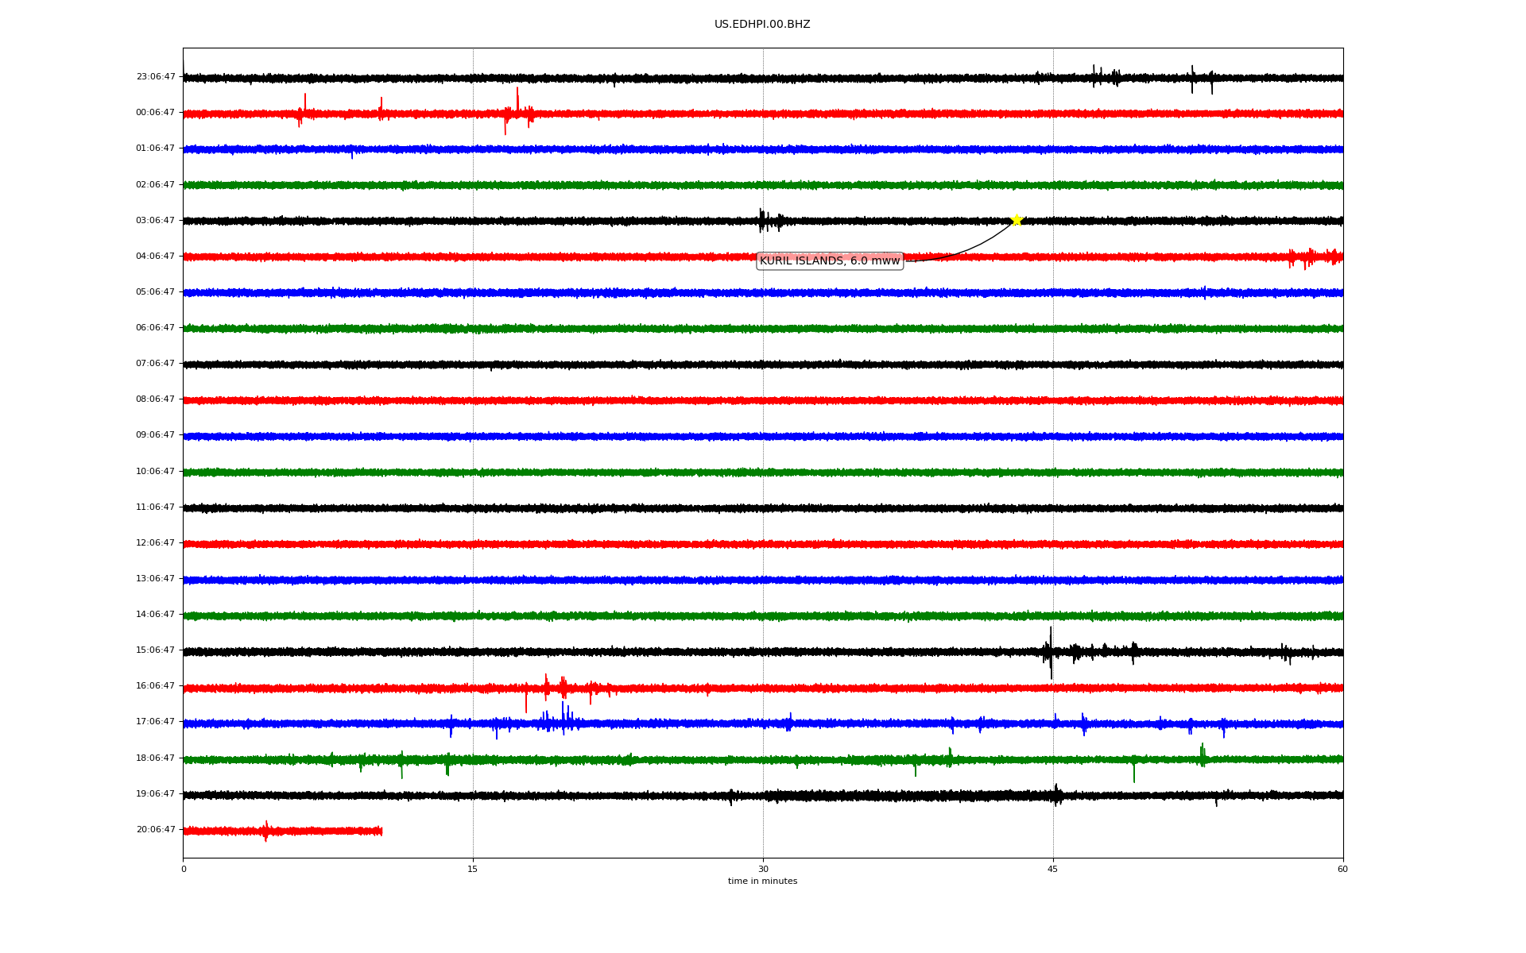Screen dimensions: 1526x953
Task: Click the 05:06:47 time label
Action: coord(155,292)
